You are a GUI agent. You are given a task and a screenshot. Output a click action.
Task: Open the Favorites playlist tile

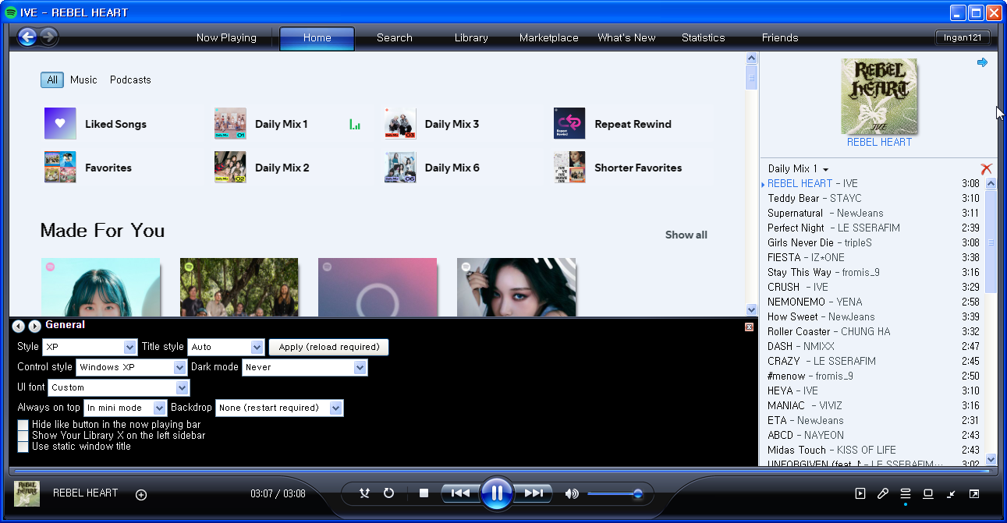click(x=122, y=168)
